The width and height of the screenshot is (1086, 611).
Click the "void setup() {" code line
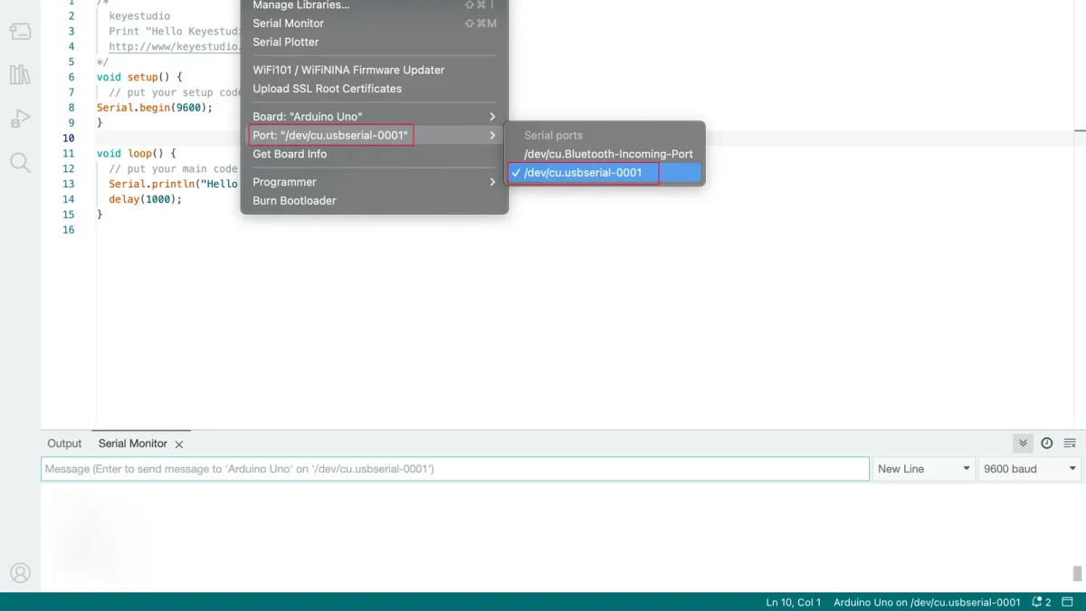point(139,77)
